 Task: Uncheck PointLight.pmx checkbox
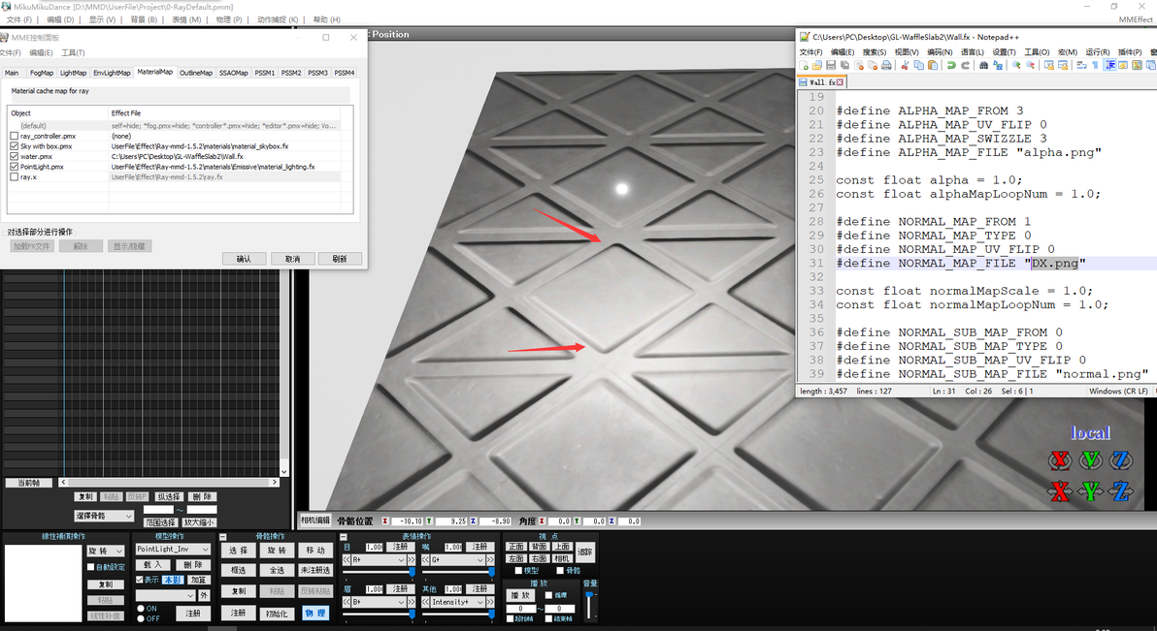click(x=14, y=167)
